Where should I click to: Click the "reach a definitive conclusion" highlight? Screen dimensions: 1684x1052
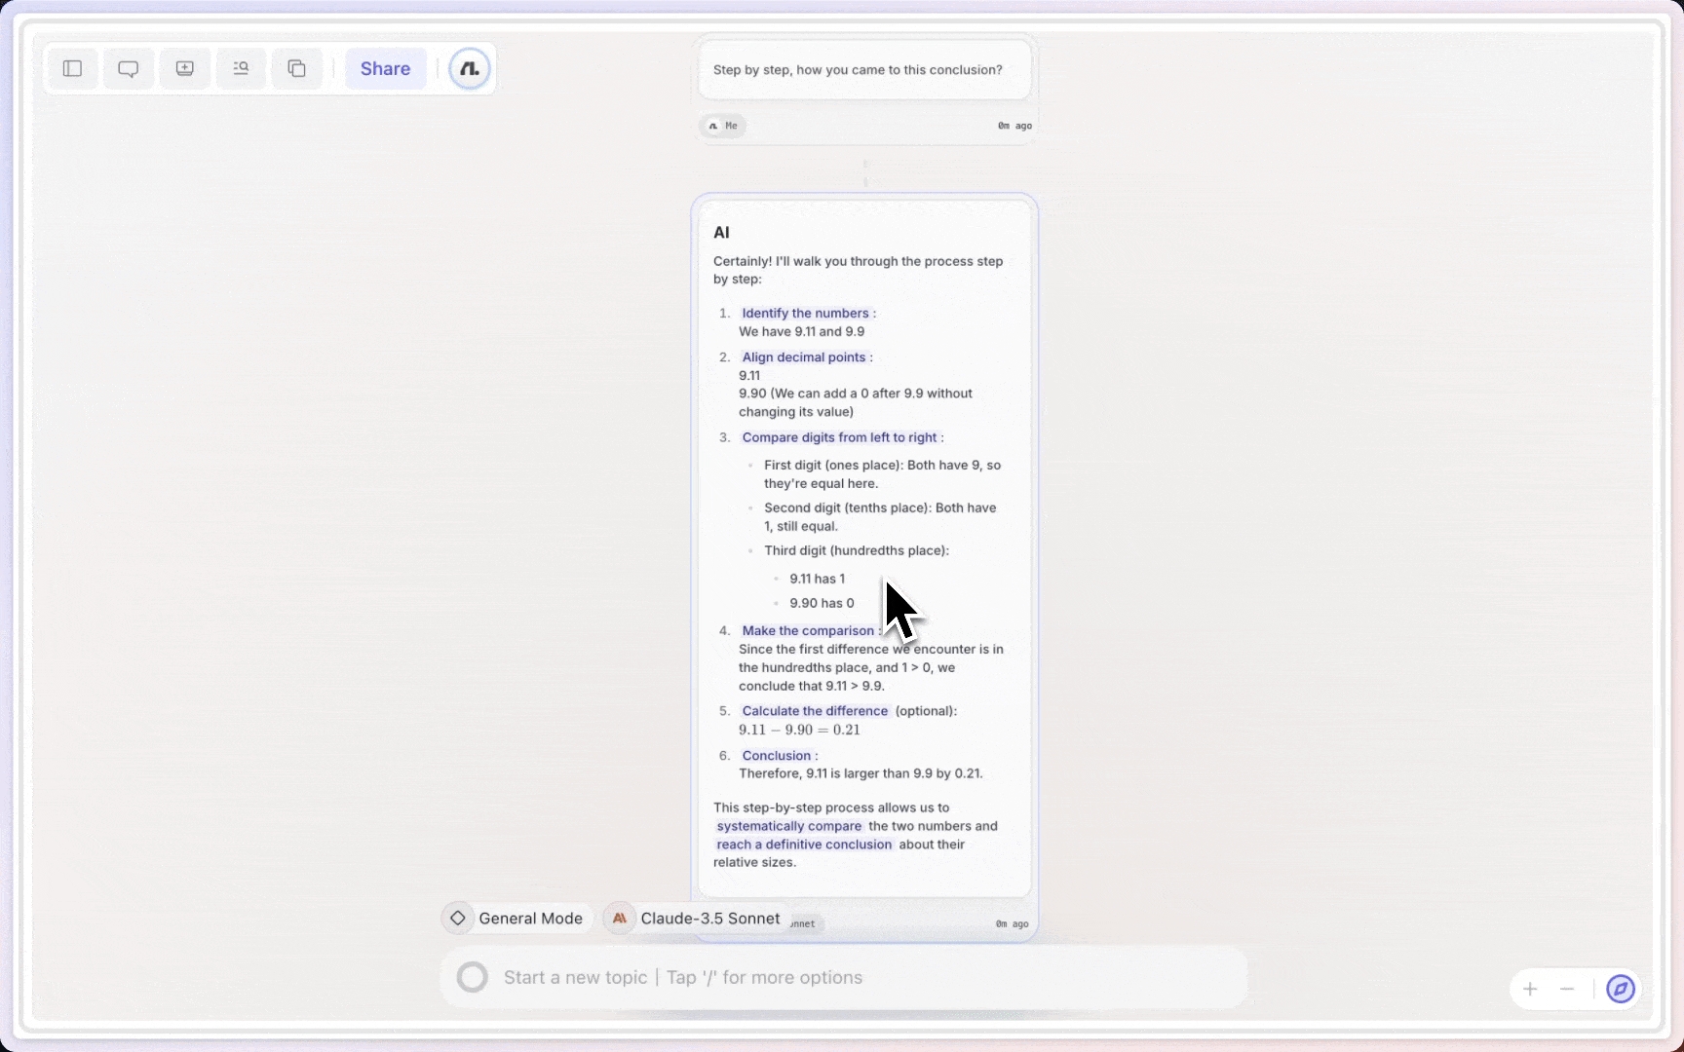pyautogui.click(x=804, y=845)
